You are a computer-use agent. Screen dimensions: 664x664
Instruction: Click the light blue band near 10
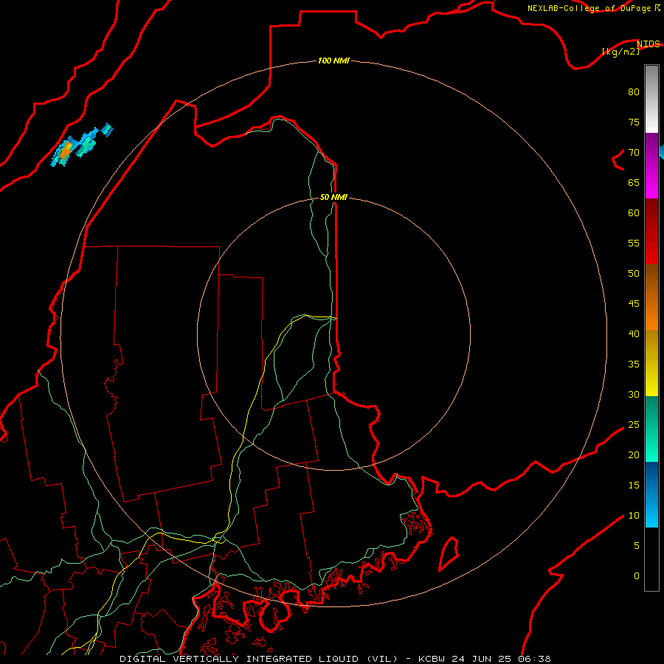[x=651, y=514]
